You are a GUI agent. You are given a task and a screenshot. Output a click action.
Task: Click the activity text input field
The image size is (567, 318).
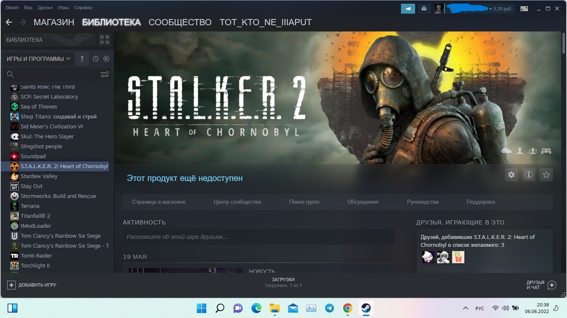(259, 237)
